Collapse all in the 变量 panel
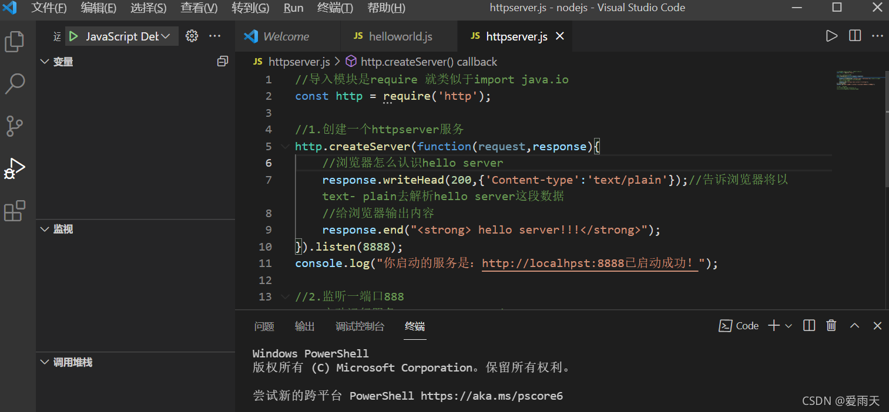 (222, 62)
